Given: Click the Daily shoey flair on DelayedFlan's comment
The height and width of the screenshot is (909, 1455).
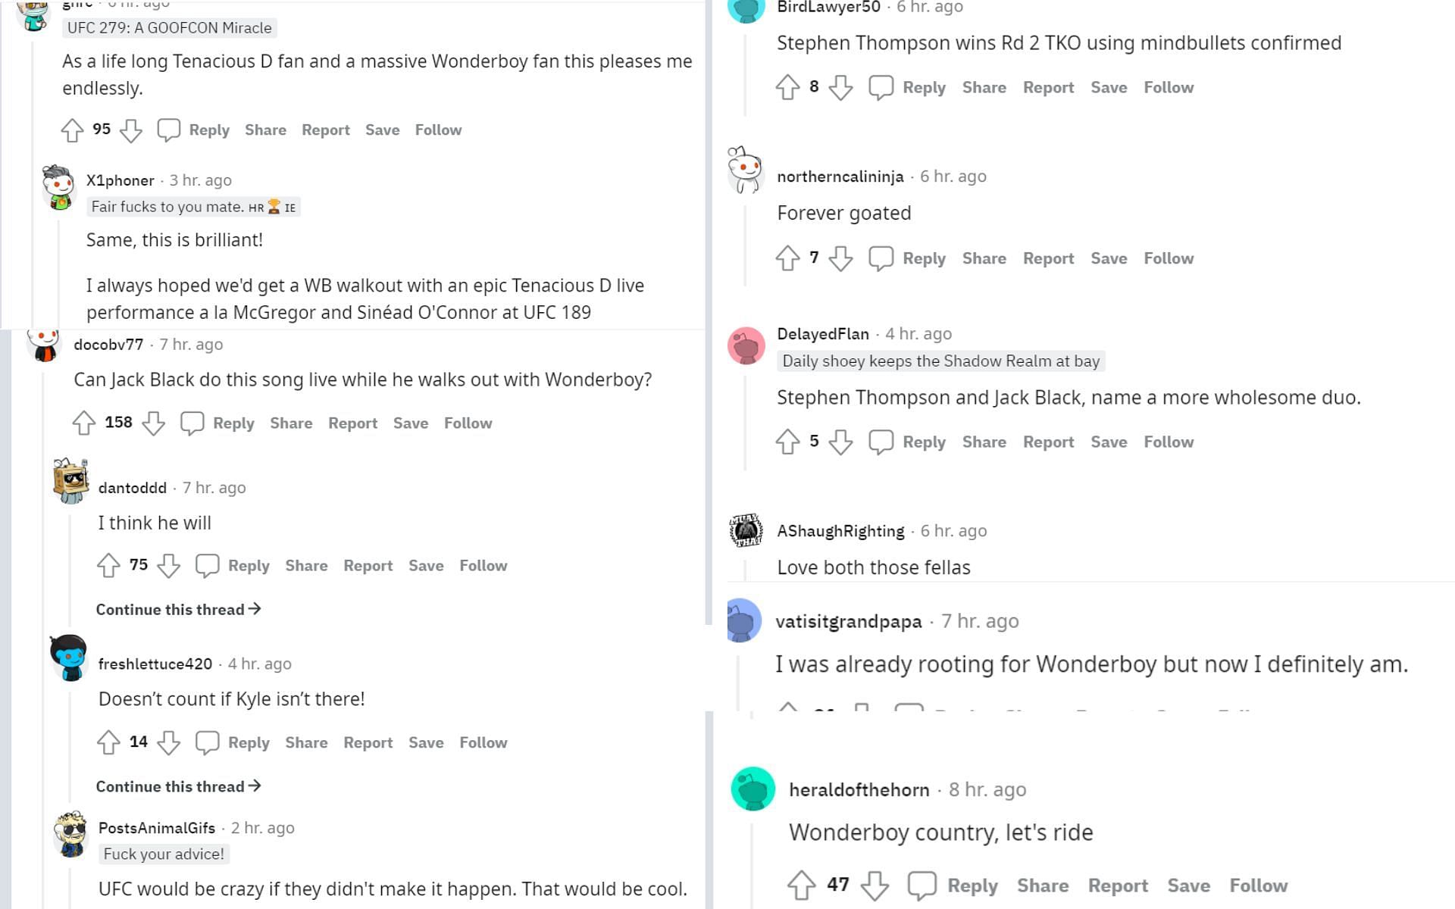Looking at the screenshot, I should click(x=940, y=361).
